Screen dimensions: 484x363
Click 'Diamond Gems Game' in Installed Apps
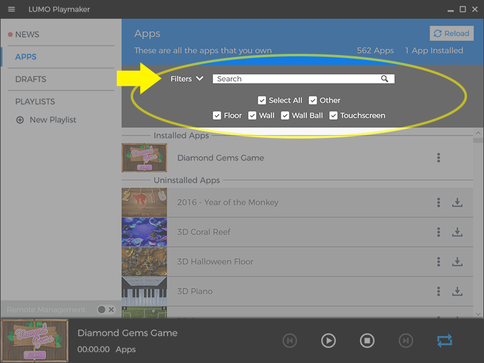click(220, 158)
